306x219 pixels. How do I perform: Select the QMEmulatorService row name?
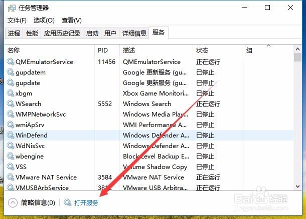tap(44, 61)
